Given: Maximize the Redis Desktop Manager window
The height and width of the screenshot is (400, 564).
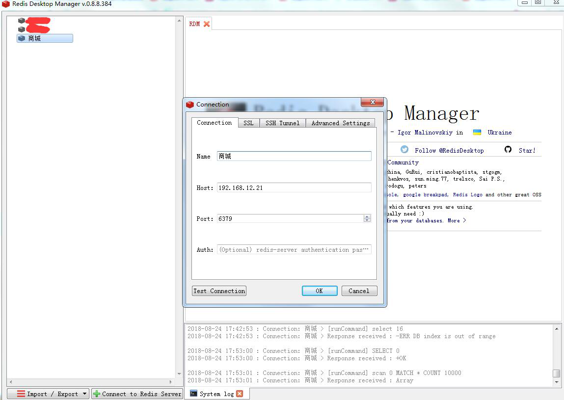Looking at the screenshot, I should pos(538,2).
